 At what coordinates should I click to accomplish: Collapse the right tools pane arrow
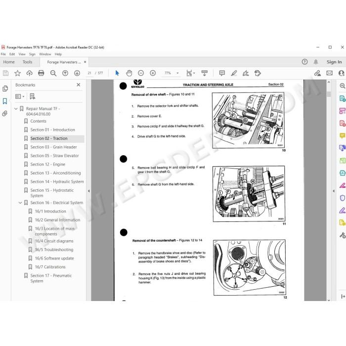334,191
